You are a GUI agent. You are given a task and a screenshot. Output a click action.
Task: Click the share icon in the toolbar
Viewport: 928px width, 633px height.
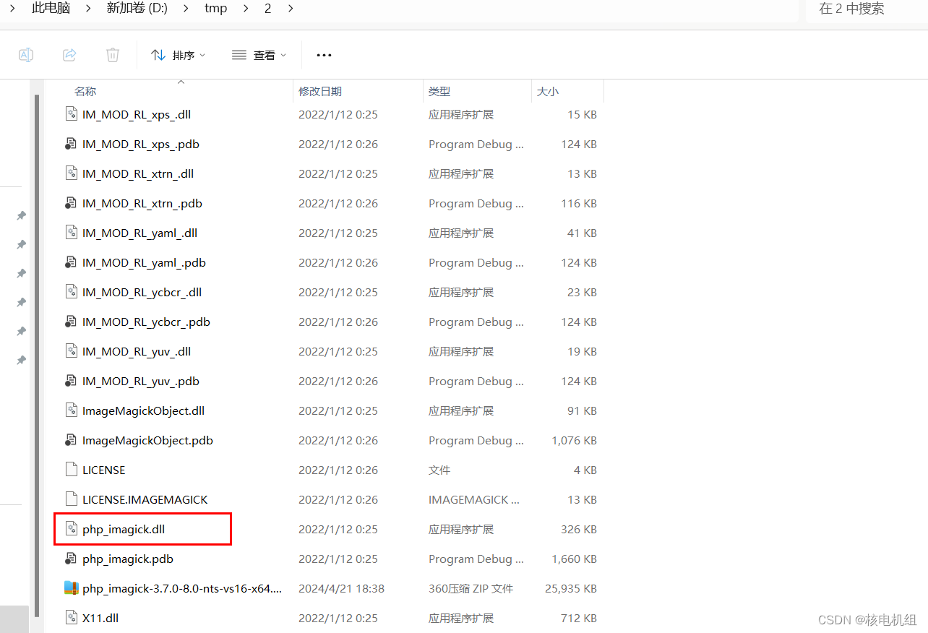[x=69, y=54]
